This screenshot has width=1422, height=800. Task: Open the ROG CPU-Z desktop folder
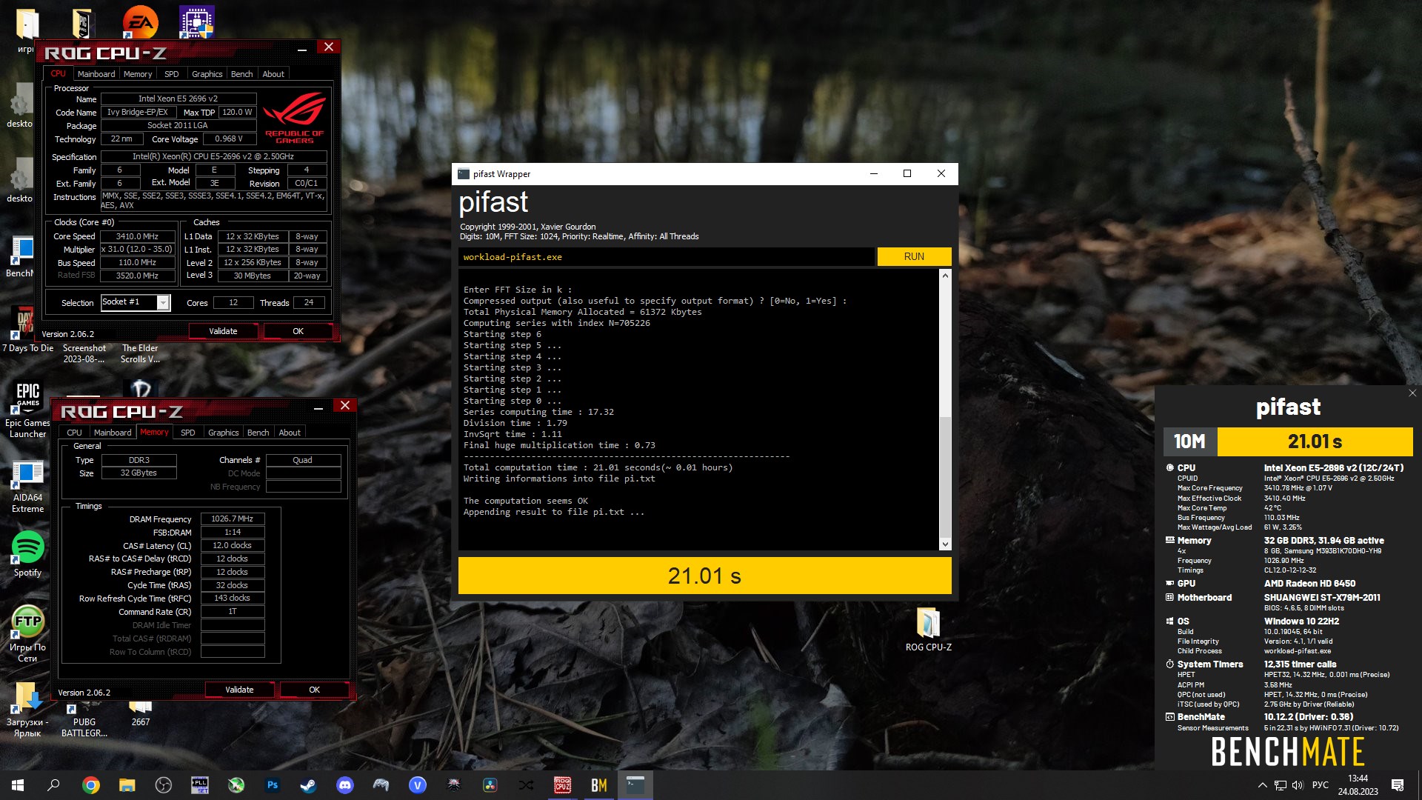(x=928, y=630)
